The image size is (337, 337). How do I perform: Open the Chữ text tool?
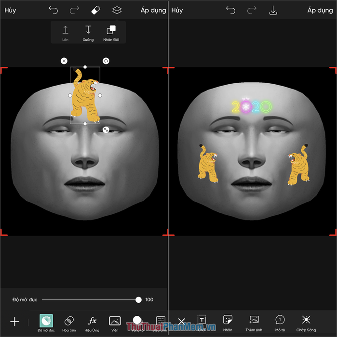point(202,323)
